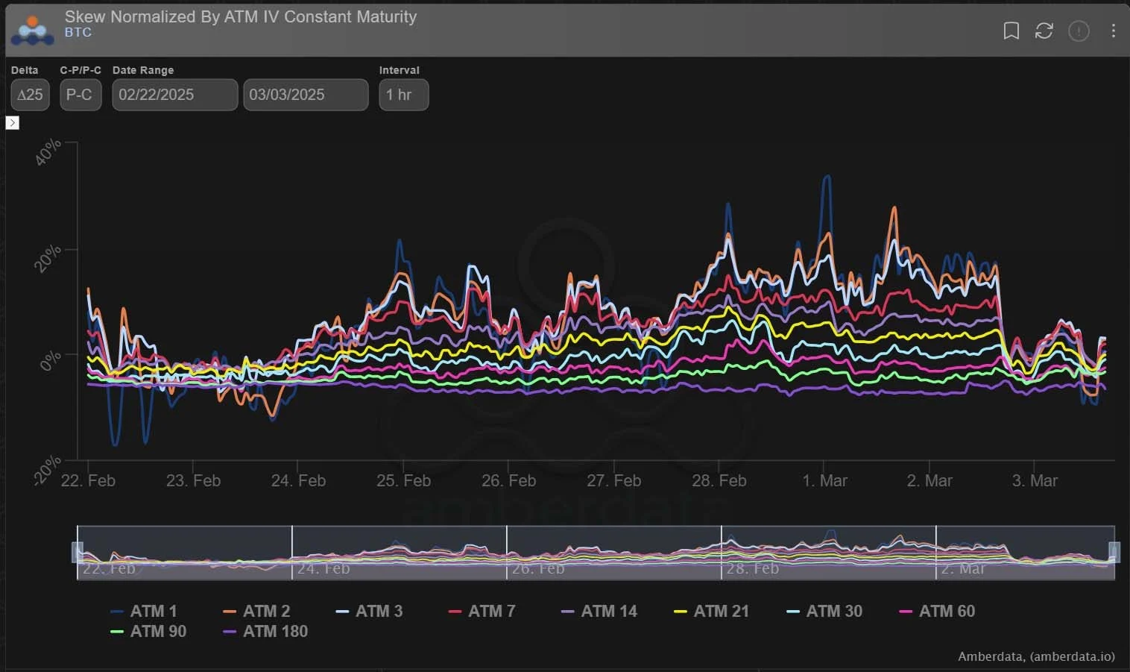
Task: Click the Amberdata logo icon
Action: coord(32,31)
